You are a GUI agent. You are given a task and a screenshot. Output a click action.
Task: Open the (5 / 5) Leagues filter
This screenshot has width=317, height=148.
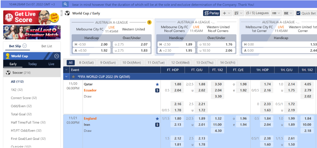point(257,13)
